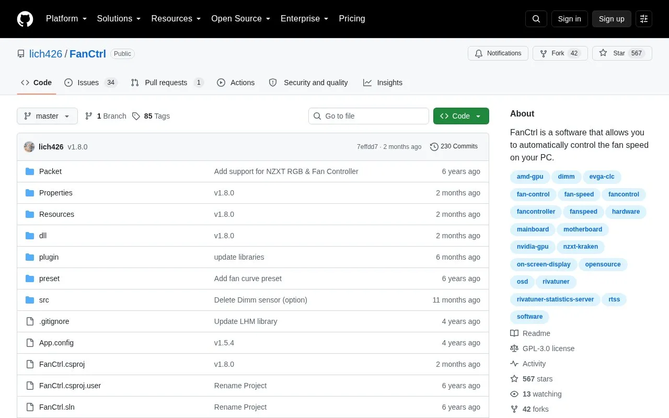Open the appearance settings icon button

tap(644, 19)
